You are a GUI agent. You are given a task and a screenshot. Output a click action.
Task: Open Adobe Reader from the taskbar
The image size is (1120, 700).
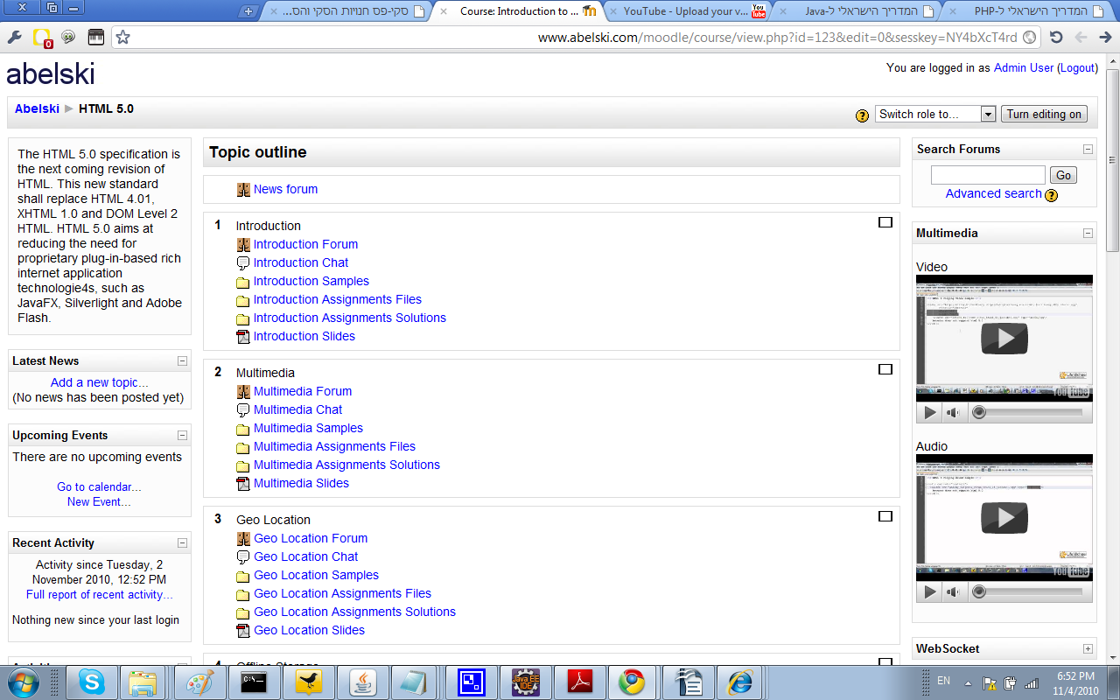point(581,682)
